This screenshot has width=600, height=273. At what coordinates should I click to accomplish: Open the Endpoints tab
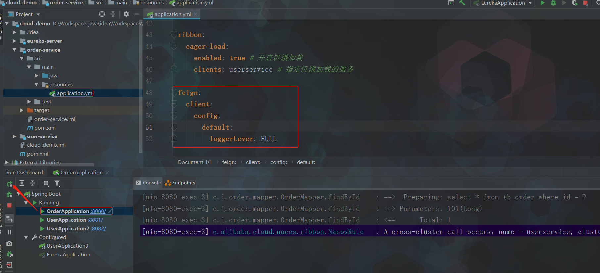point(180,183)
